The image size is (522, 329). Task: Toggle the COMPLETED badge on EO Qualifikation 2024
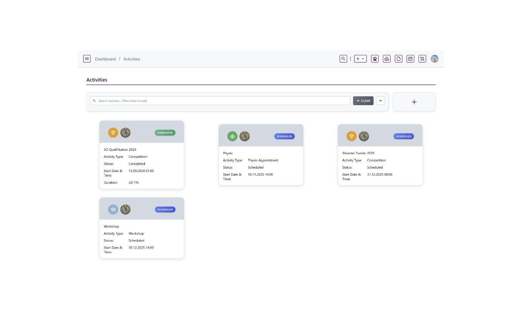(x=165, y=132)
